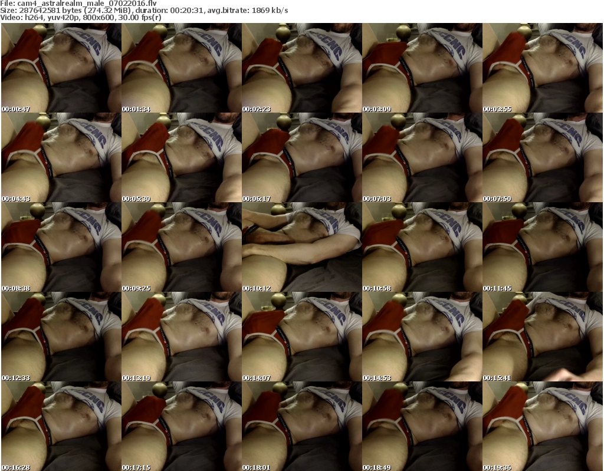Screen dimensions: 604x471
Task: Choose the frame stamped 00:06:17
Action: 302,157
